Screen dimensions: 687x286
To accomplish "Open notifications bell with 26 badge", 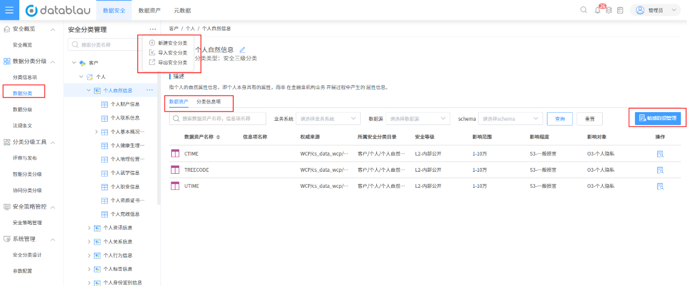I will pos(597,10).
